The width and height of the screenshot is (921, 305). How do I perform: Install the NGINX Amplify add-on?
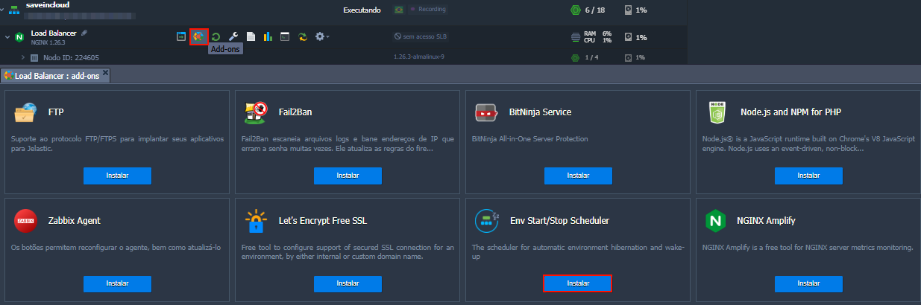pyautogui.click(x=808, y=283)
